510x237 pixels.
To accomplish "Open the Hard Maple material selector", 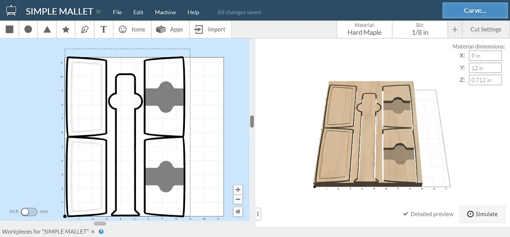I will (364, 29).
